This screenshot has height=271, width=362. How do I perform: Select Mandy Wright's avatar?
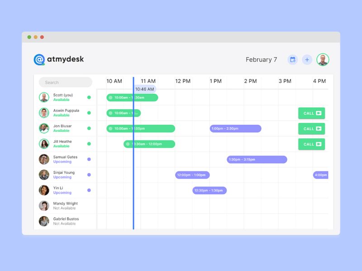click(44, 206)
